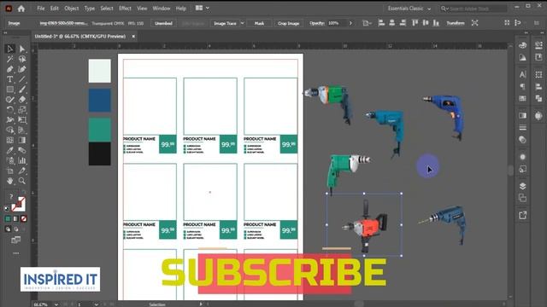Click the Unembed button
The height and width of the screenshot is (307, 547).
click(163, 23)
